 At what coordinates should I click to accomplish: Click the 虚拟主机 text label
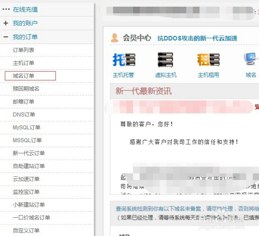pyautogui.click(x=166, y=75)
